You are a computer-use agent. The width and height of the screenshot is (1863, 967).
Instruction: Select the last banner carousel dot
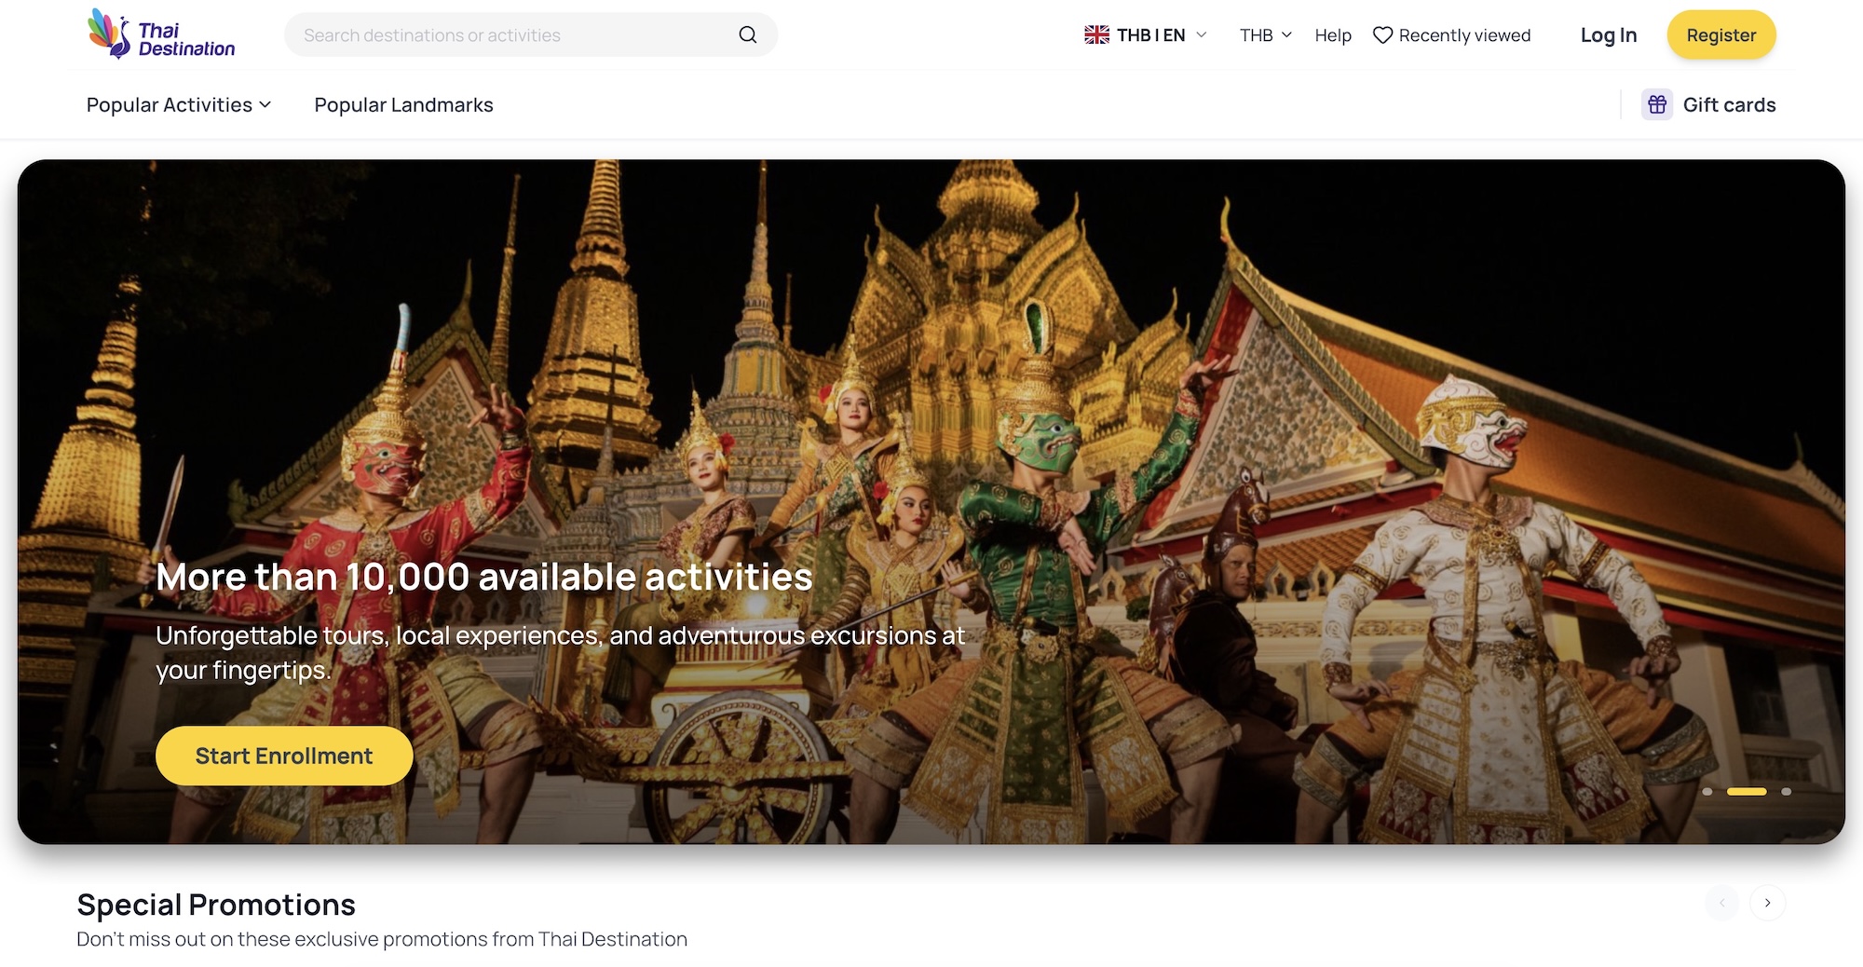point(1786,792)
